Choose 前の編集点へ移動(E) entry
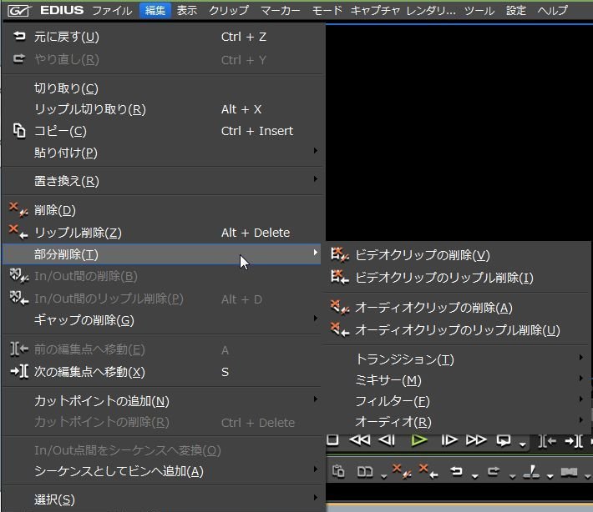 163,349
